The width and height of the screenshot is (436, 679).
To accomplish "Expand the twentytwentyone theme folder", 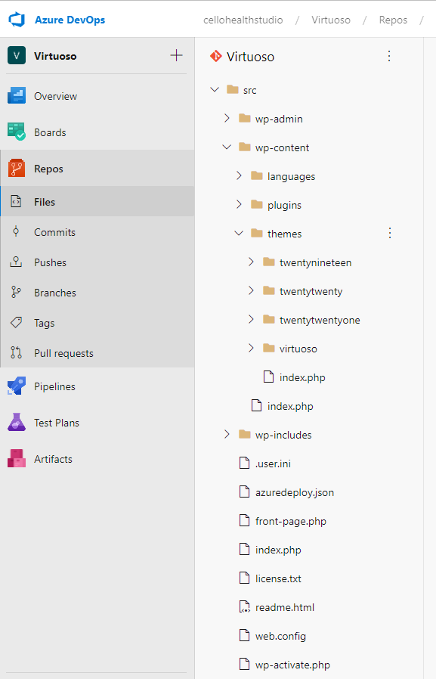I will 251,320.
